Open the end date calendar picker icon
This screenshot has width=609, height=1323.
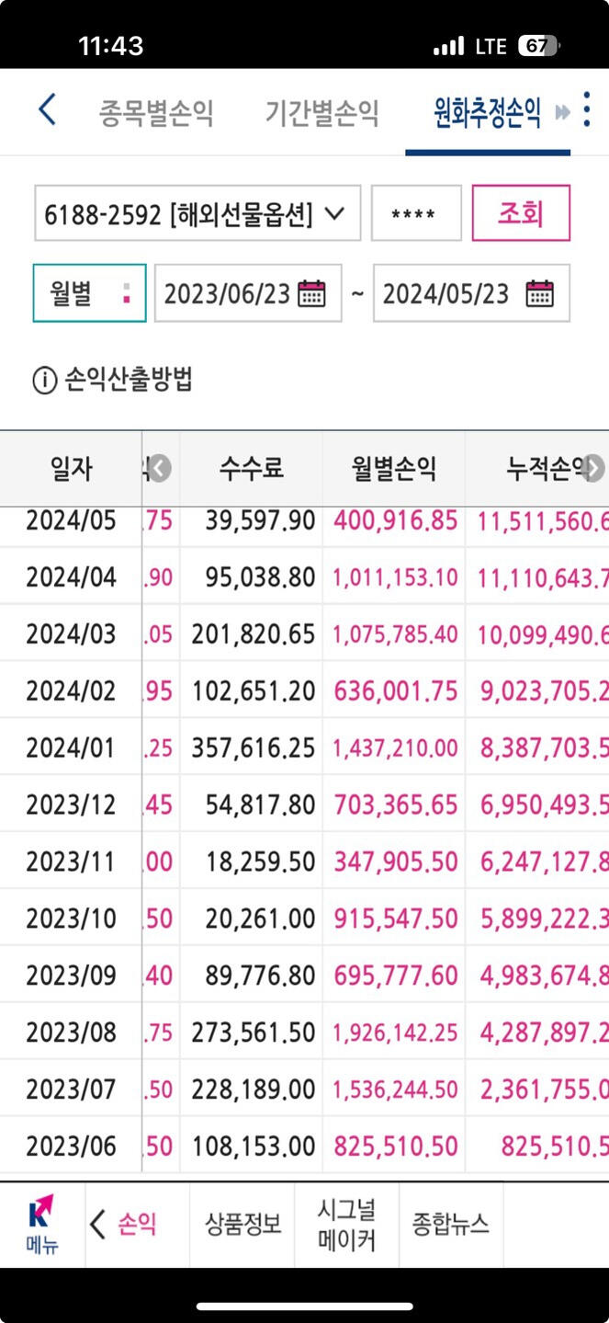[x=539, y=293]
